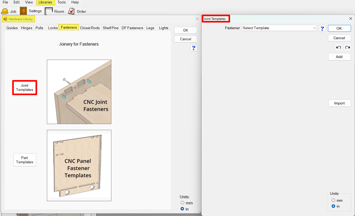Switch to the Closet Rods tab
The height and width of the screenshot is (216, 355).
90,28
